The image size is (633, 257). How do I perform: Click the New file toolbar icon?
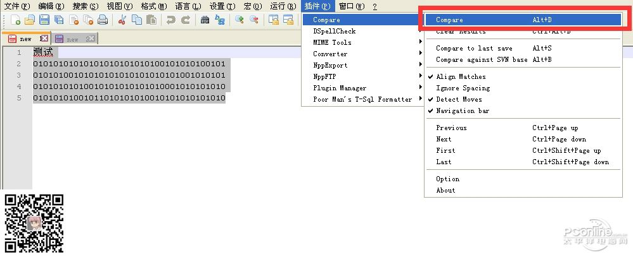pyautogui.click(x=16, y=20)
